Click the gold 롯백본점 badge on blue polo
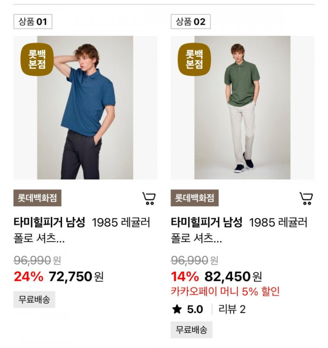The image size is (328, 348). [37, 59]
